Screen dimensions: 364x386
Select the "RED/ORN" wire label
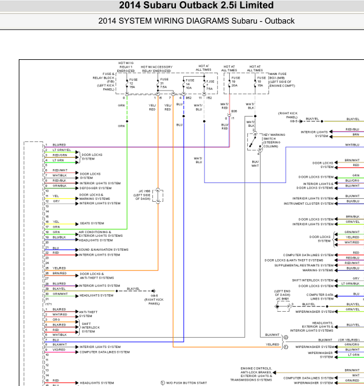[x=60, y=155]
